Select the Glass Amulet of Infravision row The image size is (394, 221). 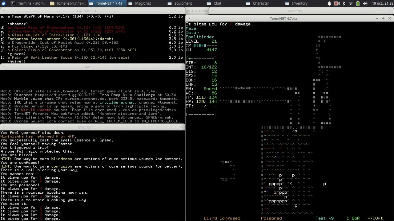pos(92,35)
